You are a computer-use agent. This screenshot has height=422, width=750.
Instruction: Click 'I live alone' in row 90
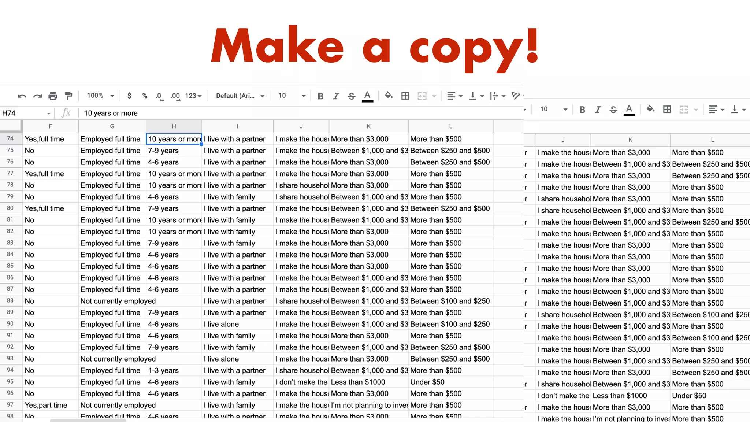[221, 324]
